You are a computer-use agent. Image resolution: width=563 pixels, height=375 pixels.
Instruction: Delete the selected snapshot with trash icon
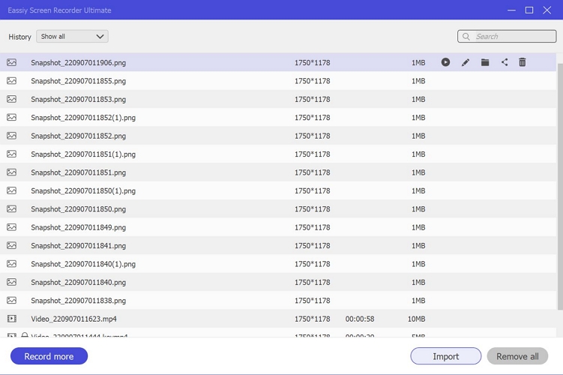523,62
